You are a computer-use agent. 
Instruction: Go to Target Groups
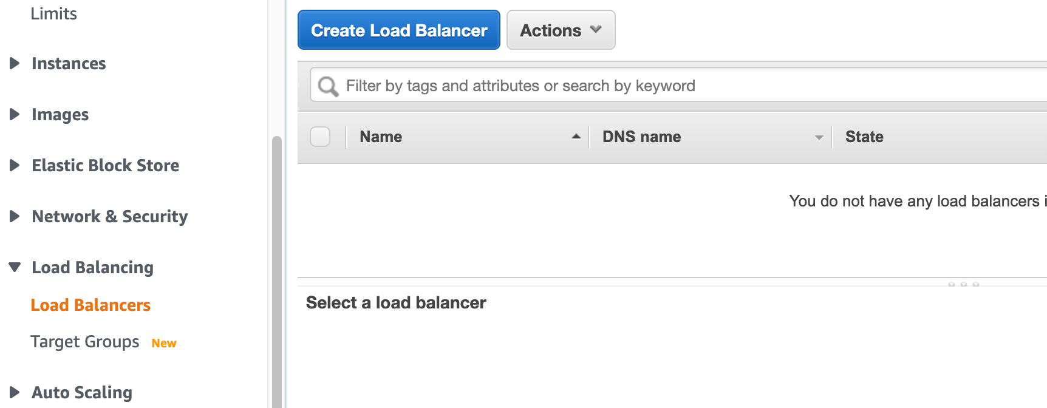tap(85, 342)
